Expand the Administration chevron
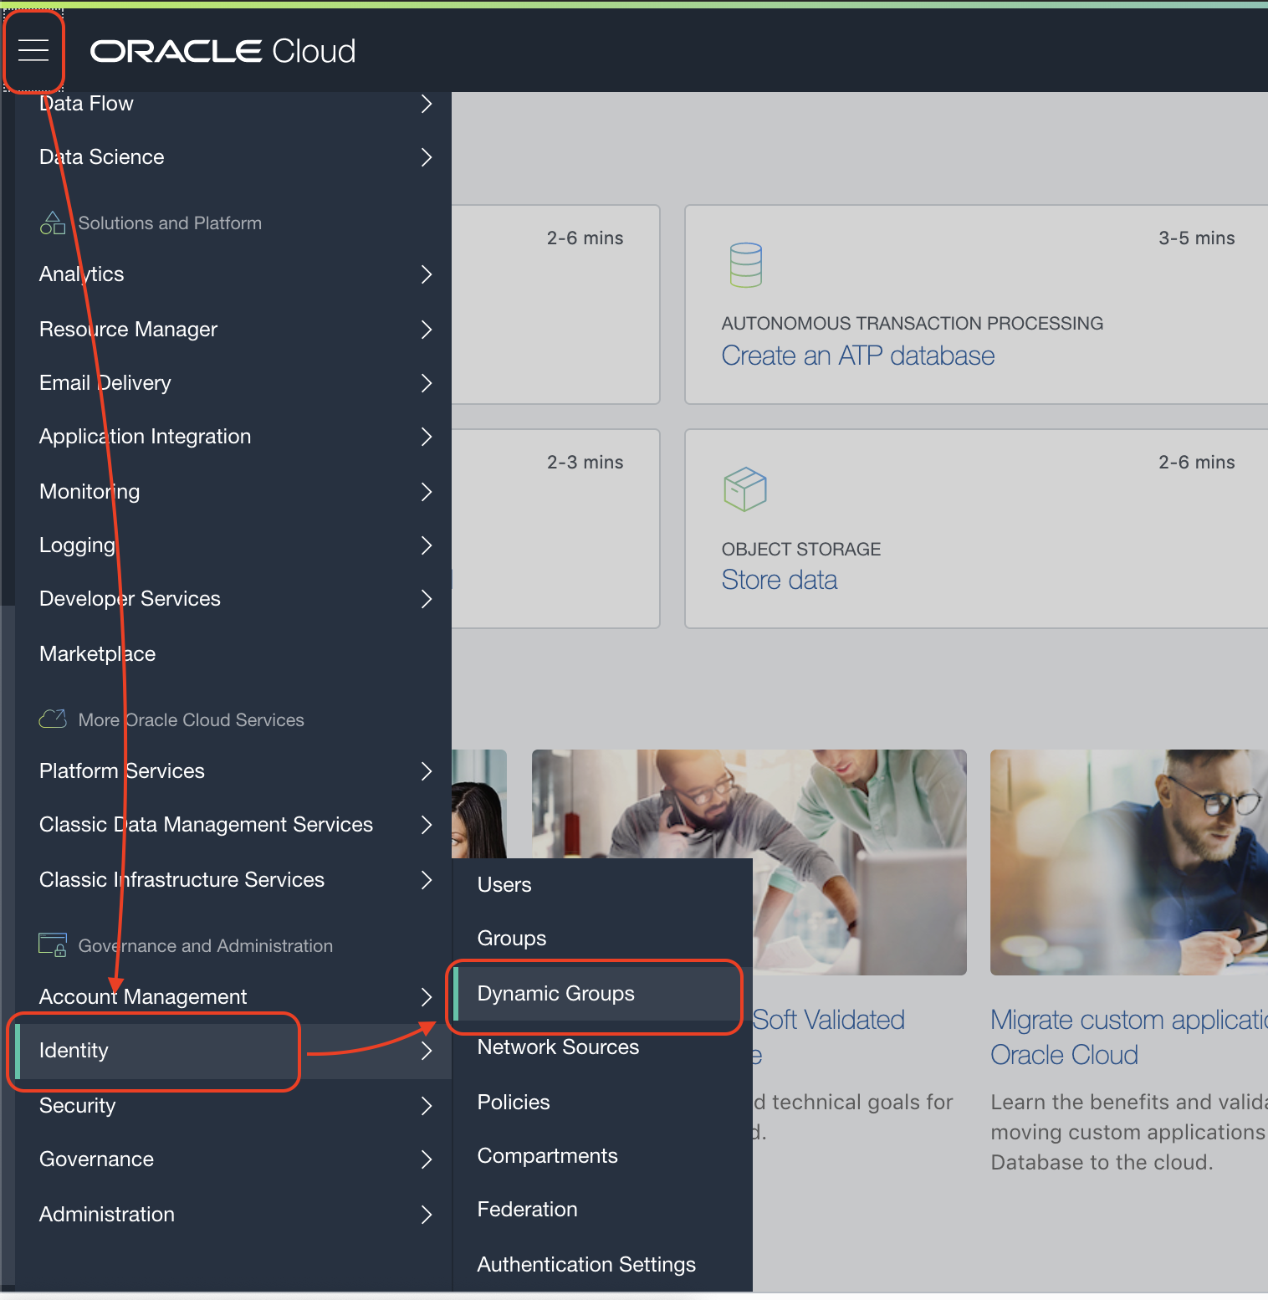Viewport: 1268px width, 1300px height. [427, 1215]
